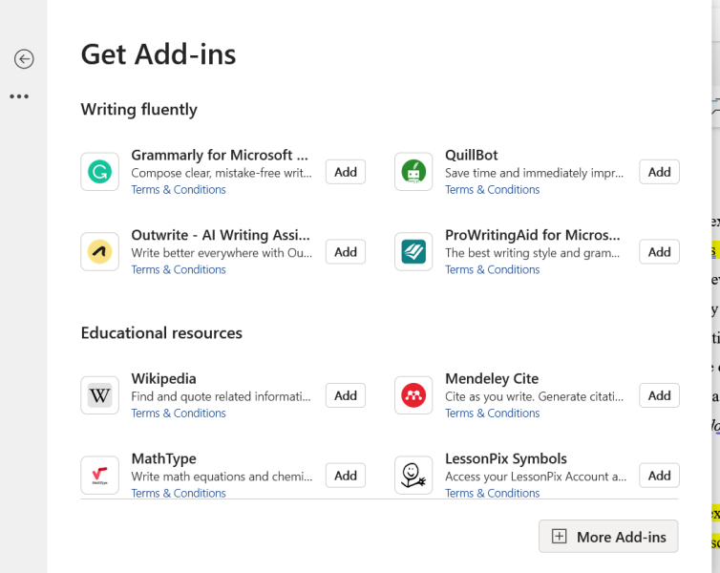Viewport: 720px width, 573px height.
Task: Open Mendeley Cite Terms & Conditions link
Action: [492, 414]
